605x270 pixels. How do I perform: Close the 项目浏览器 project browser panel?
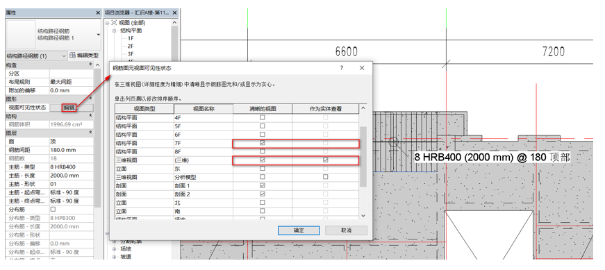(175, 12)
